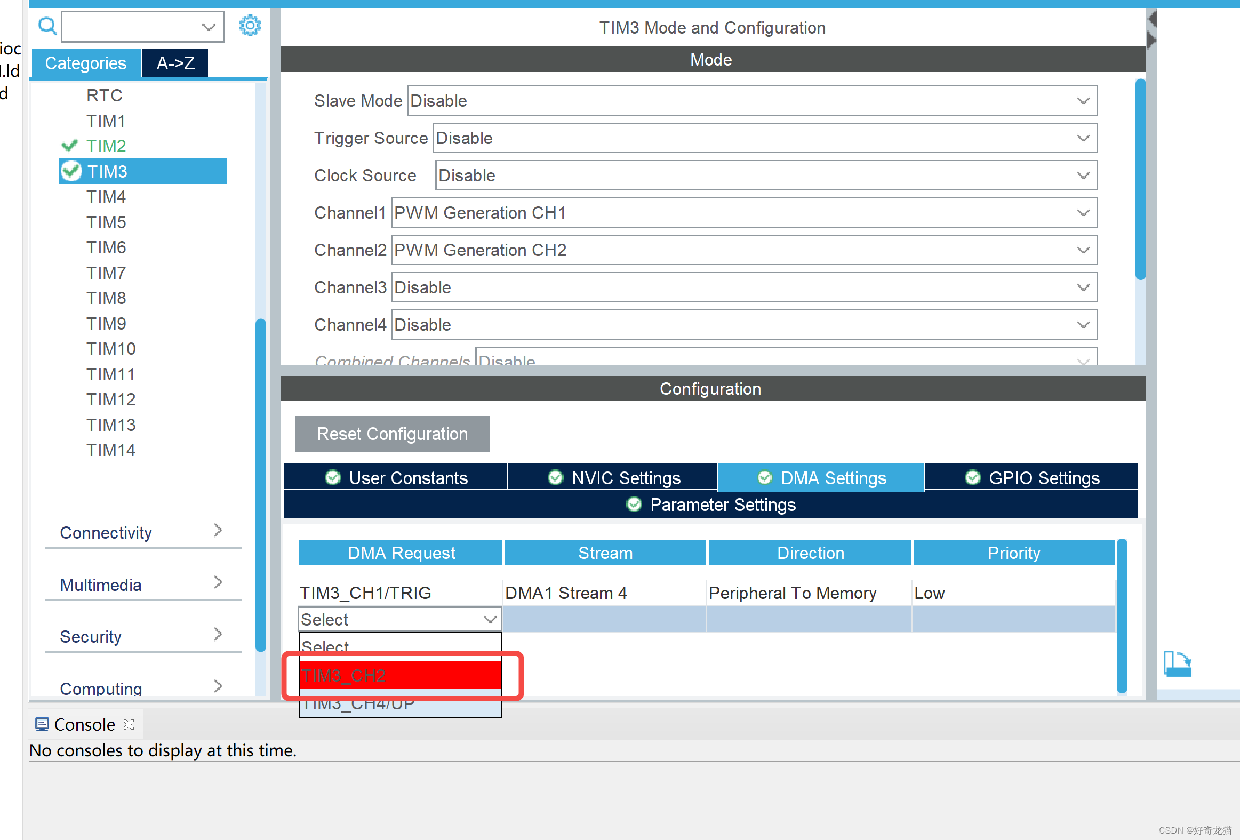1240x840 pixels.
Task: Click the collapse-panel left arrow icon
Action: point(1151,19)
